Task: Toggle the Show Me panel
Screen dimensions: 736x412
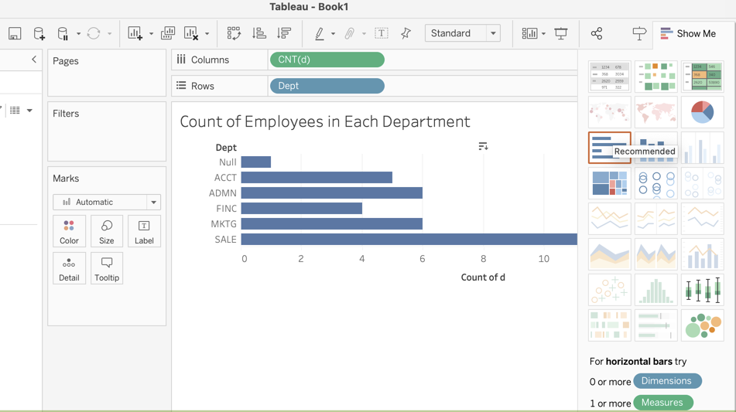Action: (687, 33)
